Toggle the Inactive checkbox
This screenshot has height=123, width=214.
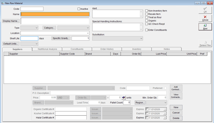point(79,9)
